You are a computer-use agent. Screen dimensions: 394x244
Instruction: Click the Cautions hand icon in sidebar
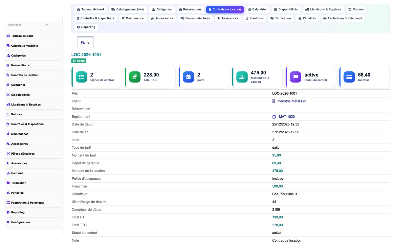(8, 173)
